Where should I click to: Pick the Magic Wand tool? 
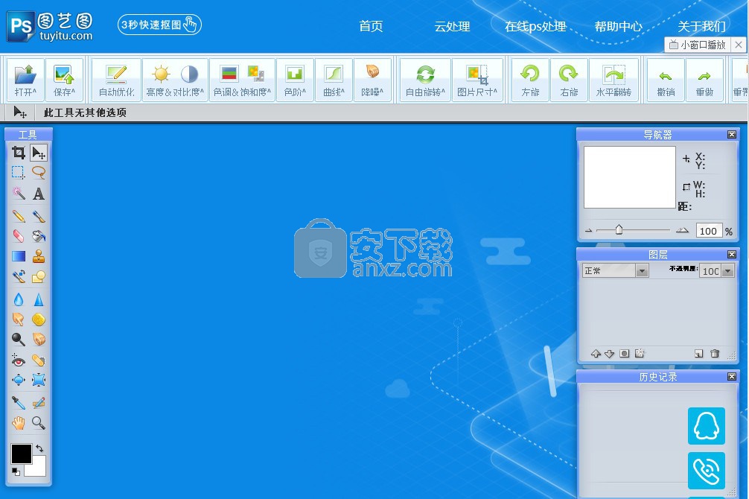(x=19, y=194)
